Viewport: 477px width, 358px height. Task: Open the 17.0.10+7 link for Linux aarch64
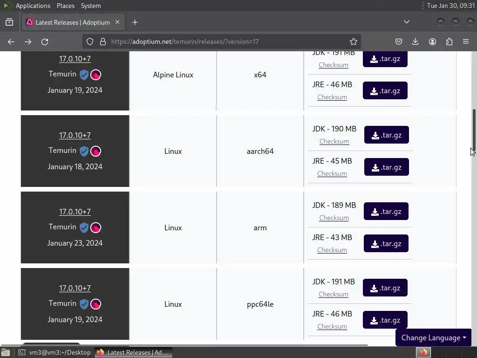click(75, 135)
